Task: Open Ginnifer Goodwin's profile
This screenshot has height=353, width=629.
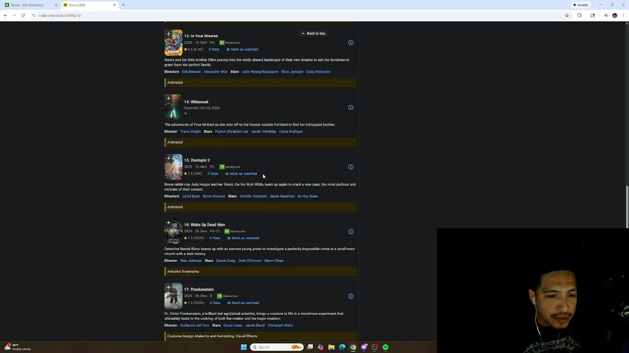Action: pos(253,196)
